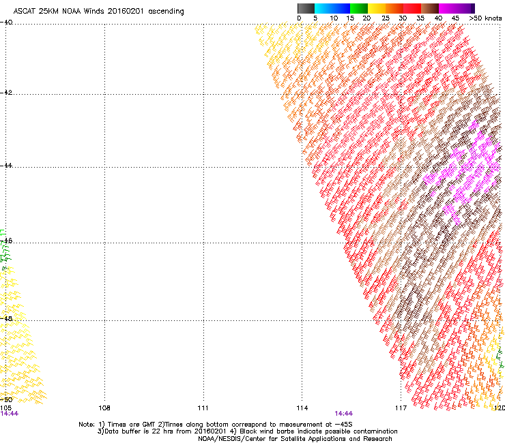Click the '-40' latitude axis label
The width and height of the screenshot is (505, 443).
pyautogui.click(x=6, y=22)
